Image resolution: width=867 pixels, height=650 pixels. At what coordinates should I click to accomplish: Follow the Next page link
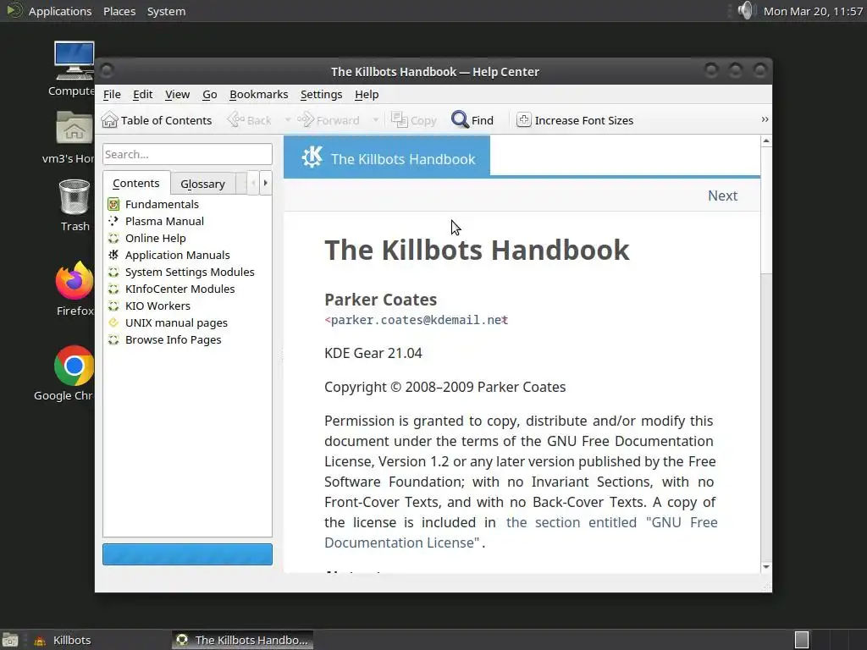click(723, 196)
